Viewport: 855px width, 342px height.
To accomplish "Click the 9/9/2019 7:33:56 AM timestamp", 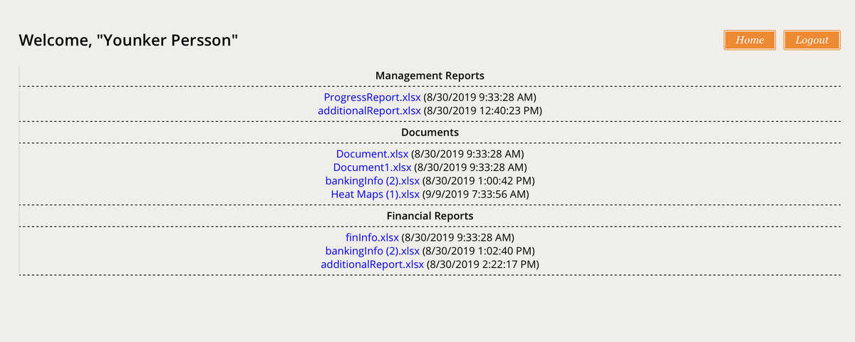I will [x=477, y=194].
